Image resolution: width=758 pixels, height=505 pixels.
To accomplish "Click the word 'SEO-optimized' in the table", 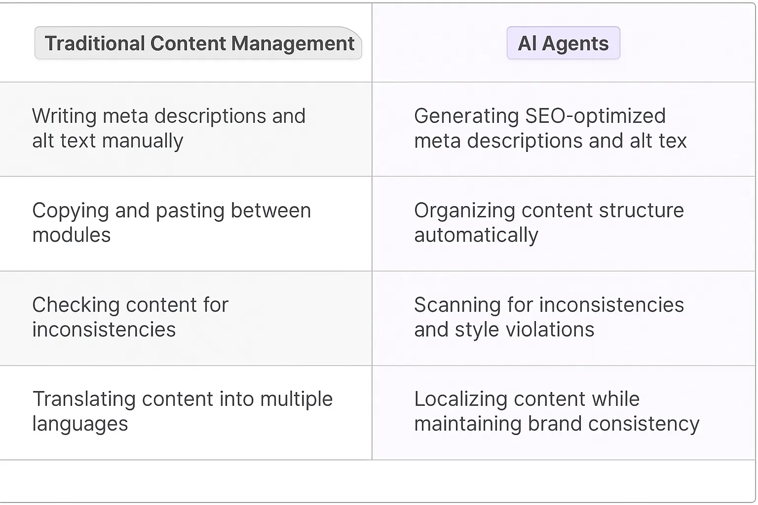I will point(595,116).
